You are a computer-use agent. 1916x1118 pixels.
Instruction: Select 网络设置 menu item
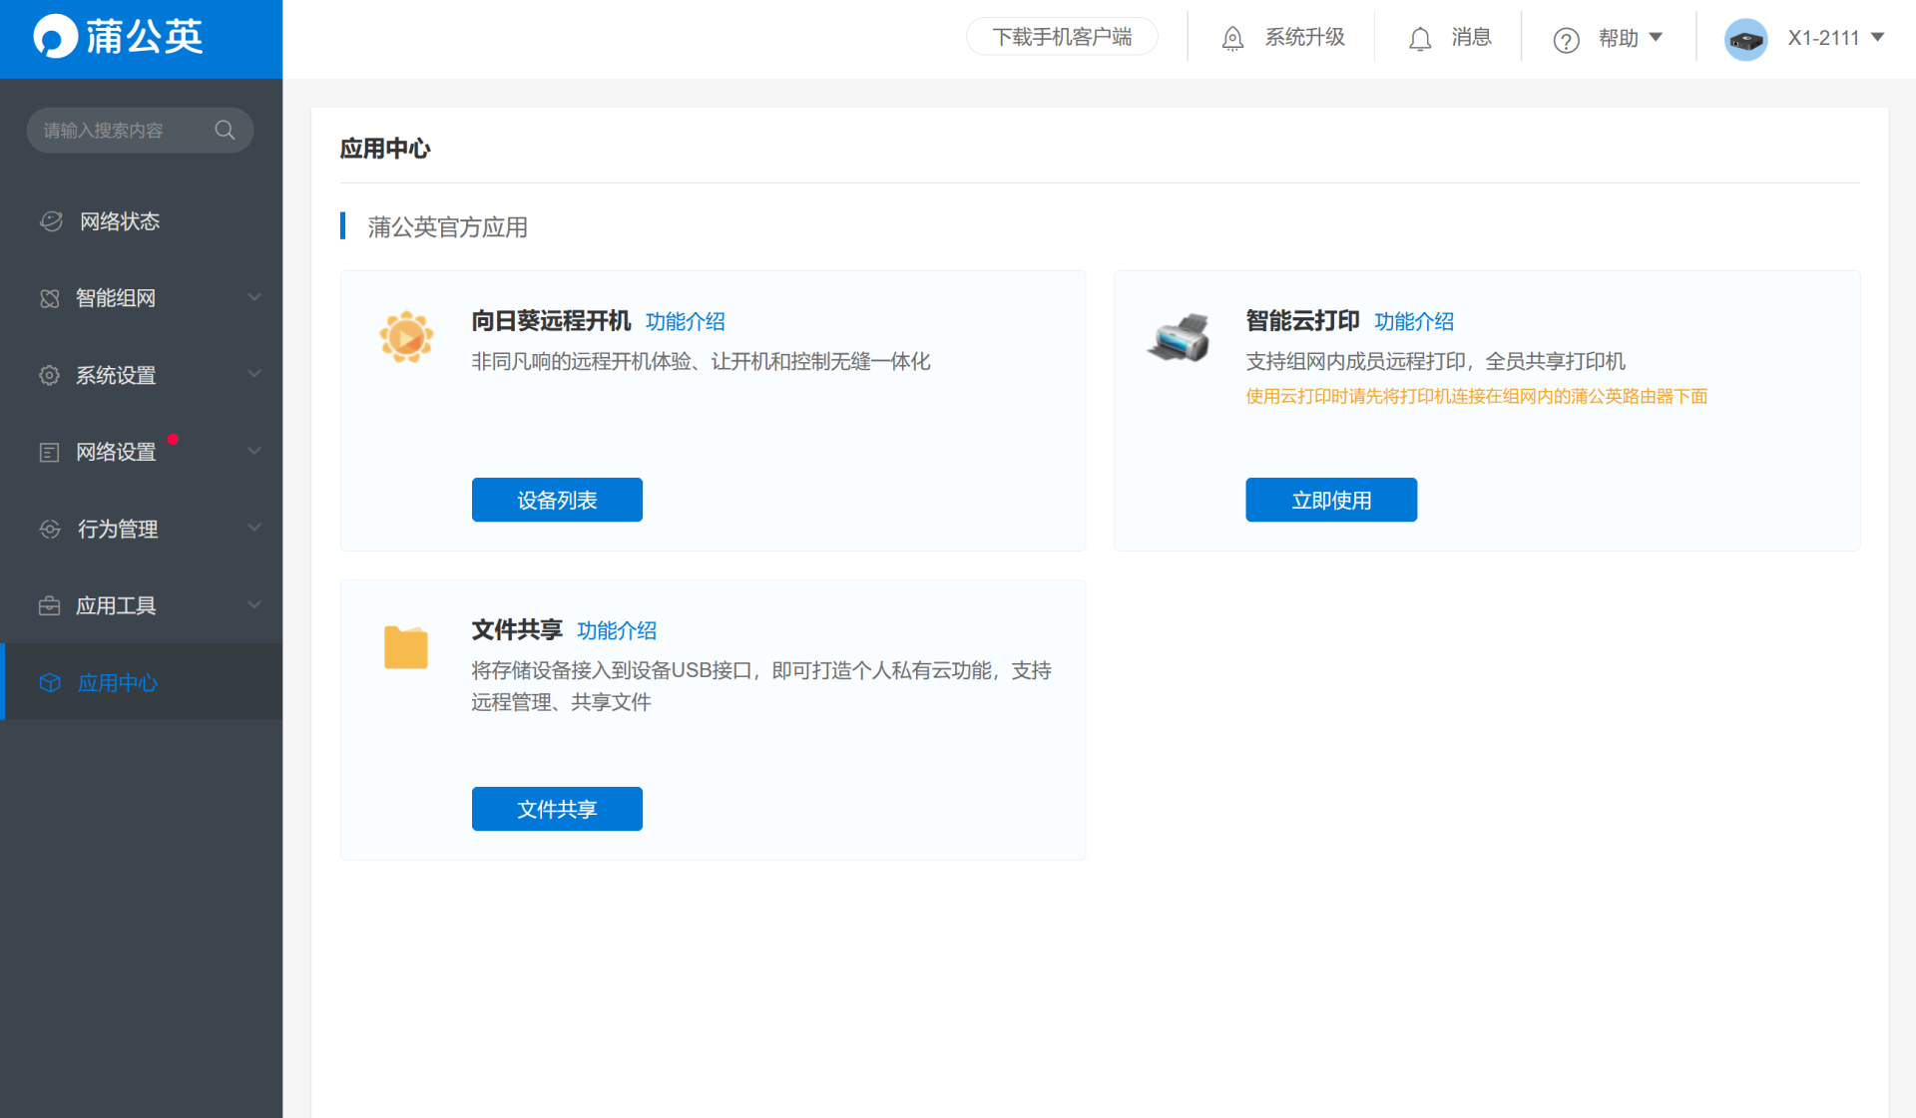coord(142,452)
